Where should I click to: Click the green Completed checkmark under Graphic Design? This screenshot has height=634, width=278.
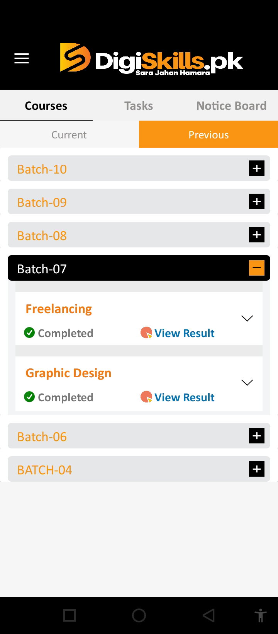point(29,397)
